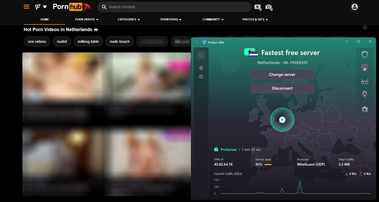Open the upload photo camera icon
This screenshot has width=379, height=202.
(269, 7)
